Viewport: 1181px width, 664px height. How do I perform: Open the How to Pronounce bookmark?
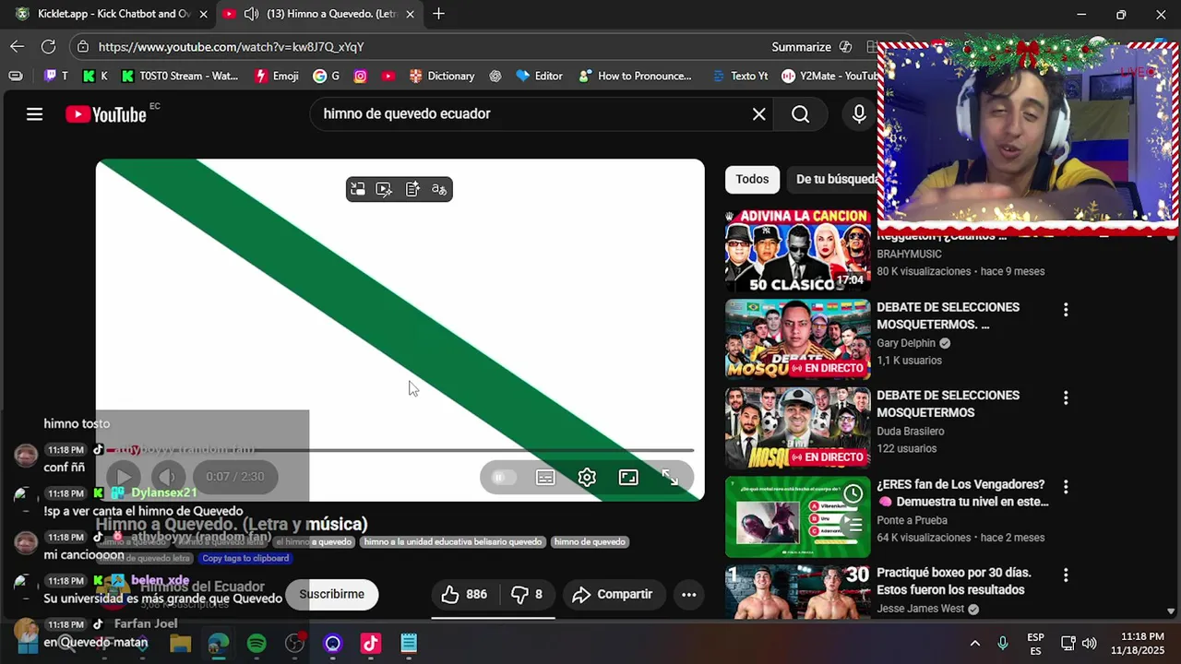[x=635, y=76]
